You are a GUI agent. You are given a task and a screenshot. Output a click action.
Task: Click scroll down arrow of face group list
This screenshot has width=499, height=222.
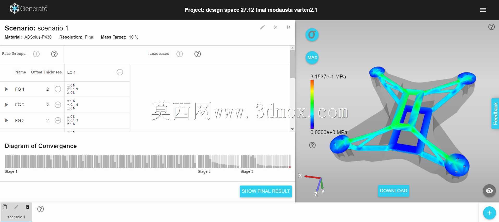point(292,129)
